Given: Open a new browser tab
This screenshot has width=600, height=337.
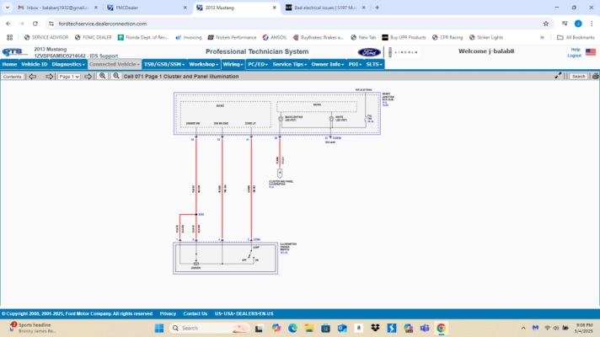Looking at the screenshot, I should (377, 8).
